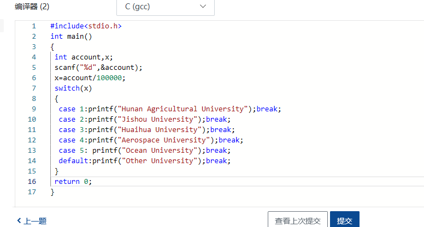Screen dimensions: 424x227
Task: Place cursor in the scanf statement
Action: tap(98, 68)
